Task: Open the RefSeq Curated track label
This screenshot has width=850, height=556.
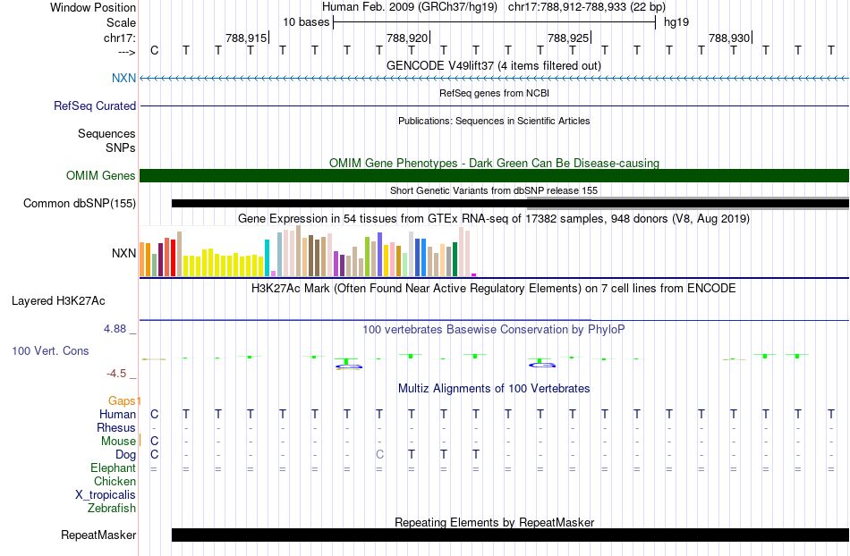Action: [95, 105]
